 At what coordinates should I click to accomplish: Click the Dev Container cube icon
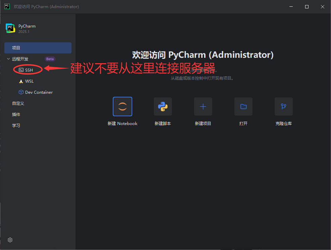click(x=21, y=92)
